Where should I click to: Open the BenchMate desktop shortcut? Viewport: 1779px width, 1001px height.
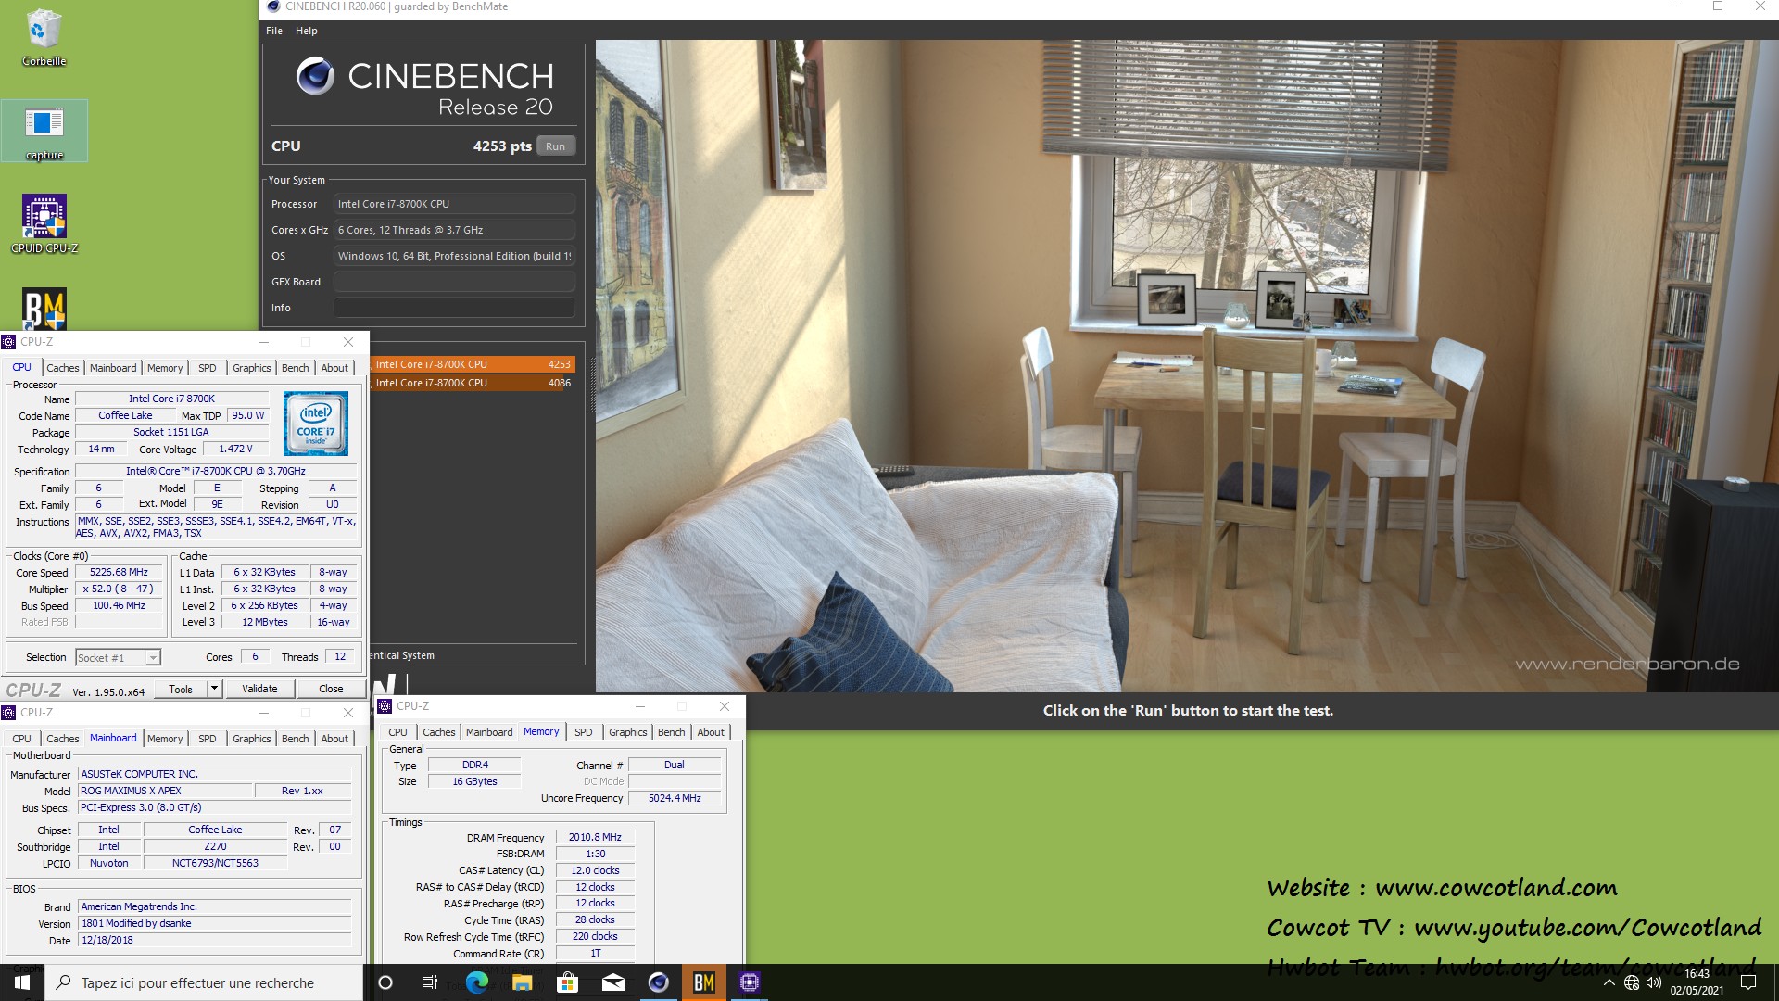click(x=44, y=309)
